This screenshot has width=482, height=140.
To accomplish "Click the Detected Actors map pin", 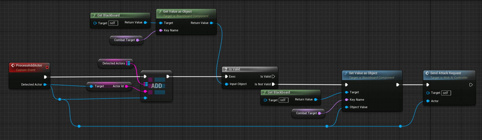I will [x=128, y=63].
